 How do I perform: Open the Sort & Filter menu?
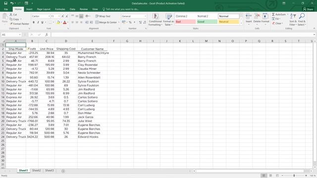pos(293,20)
